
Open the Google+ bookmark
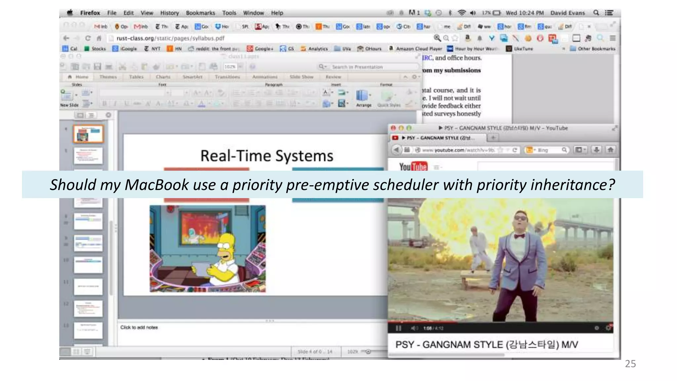click(260, 49)
